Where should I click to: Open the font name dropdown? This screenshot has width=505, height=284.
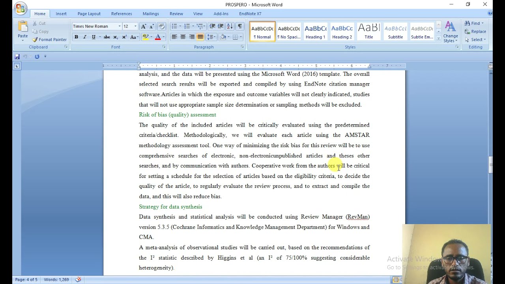120,26
